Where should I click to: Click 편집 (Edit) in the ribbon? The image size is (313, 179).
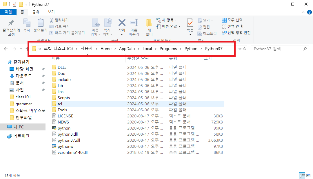click(204, 27)
